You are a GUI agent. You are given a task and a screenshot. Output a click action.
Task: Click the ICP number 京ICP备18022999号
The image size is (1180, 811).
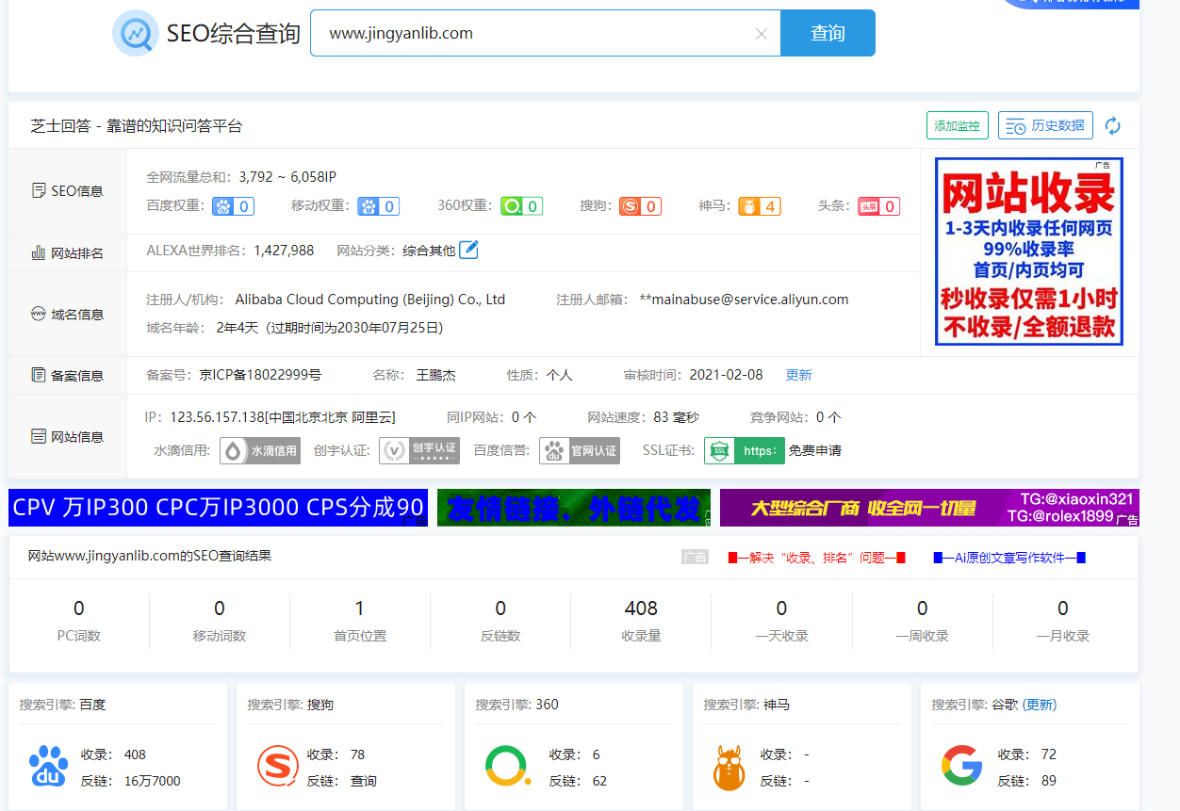[x=260, y=375]
